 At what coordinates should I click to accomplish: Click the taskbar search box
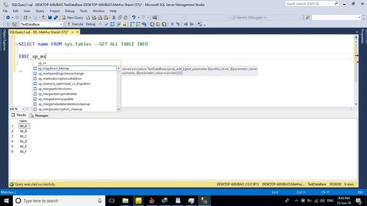(59, 201)
